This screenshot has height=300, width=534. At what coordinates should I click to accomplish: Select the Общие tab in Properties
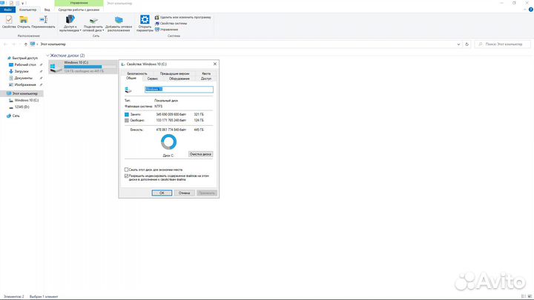tap(131, 79)
